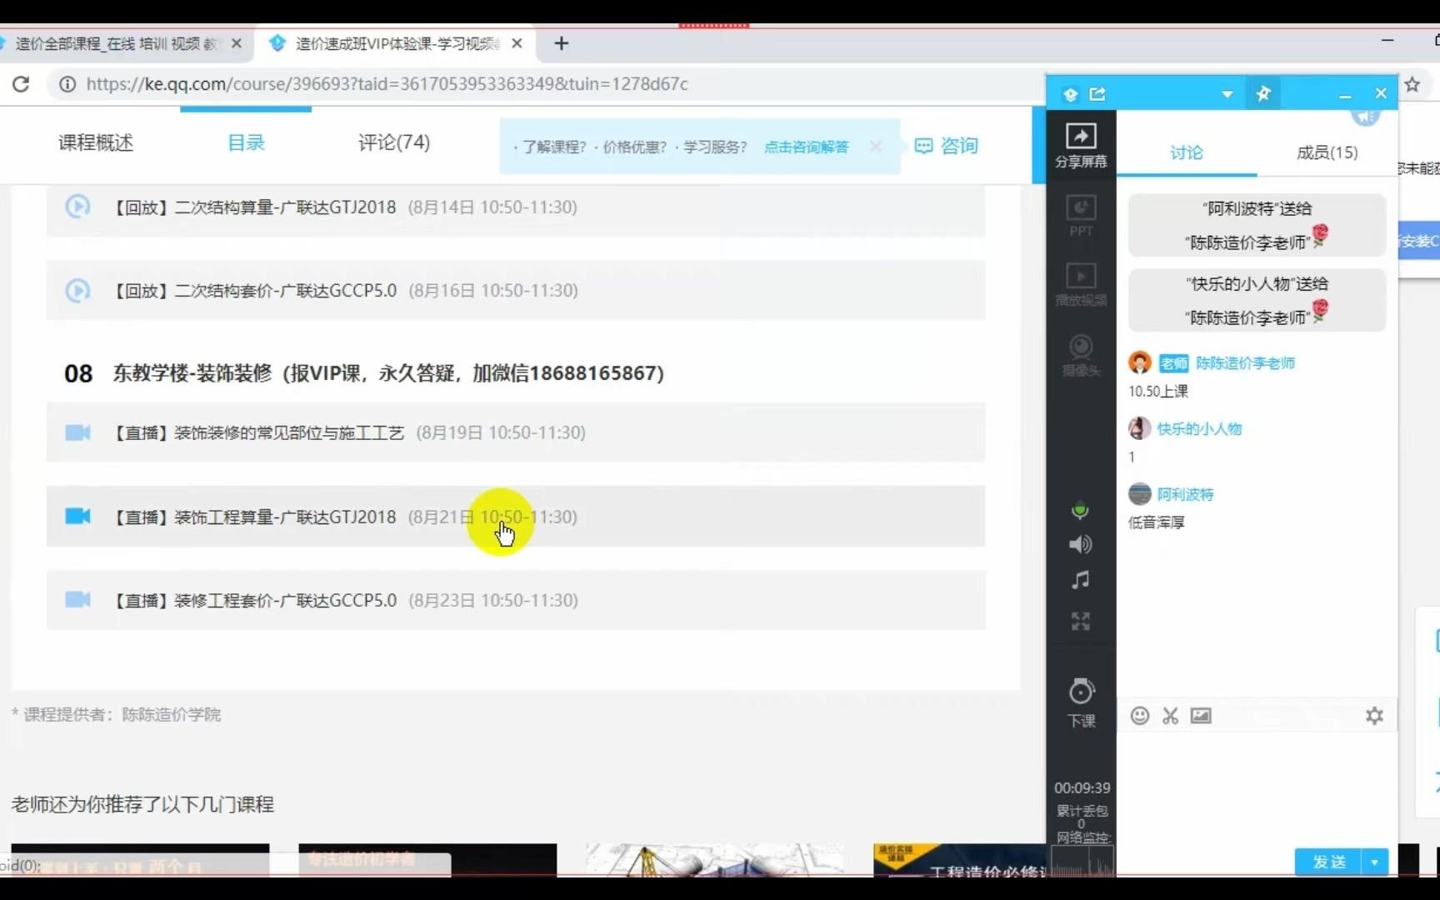The width and height of the screenshot is (1440, 900).
Task: Open the 课程概述 course overview tab
Action: (x=96, y=143)
